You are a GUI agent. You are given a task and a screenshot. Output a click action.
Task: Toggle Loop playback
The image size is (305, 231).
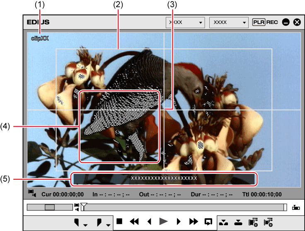(x=208, y=221)
